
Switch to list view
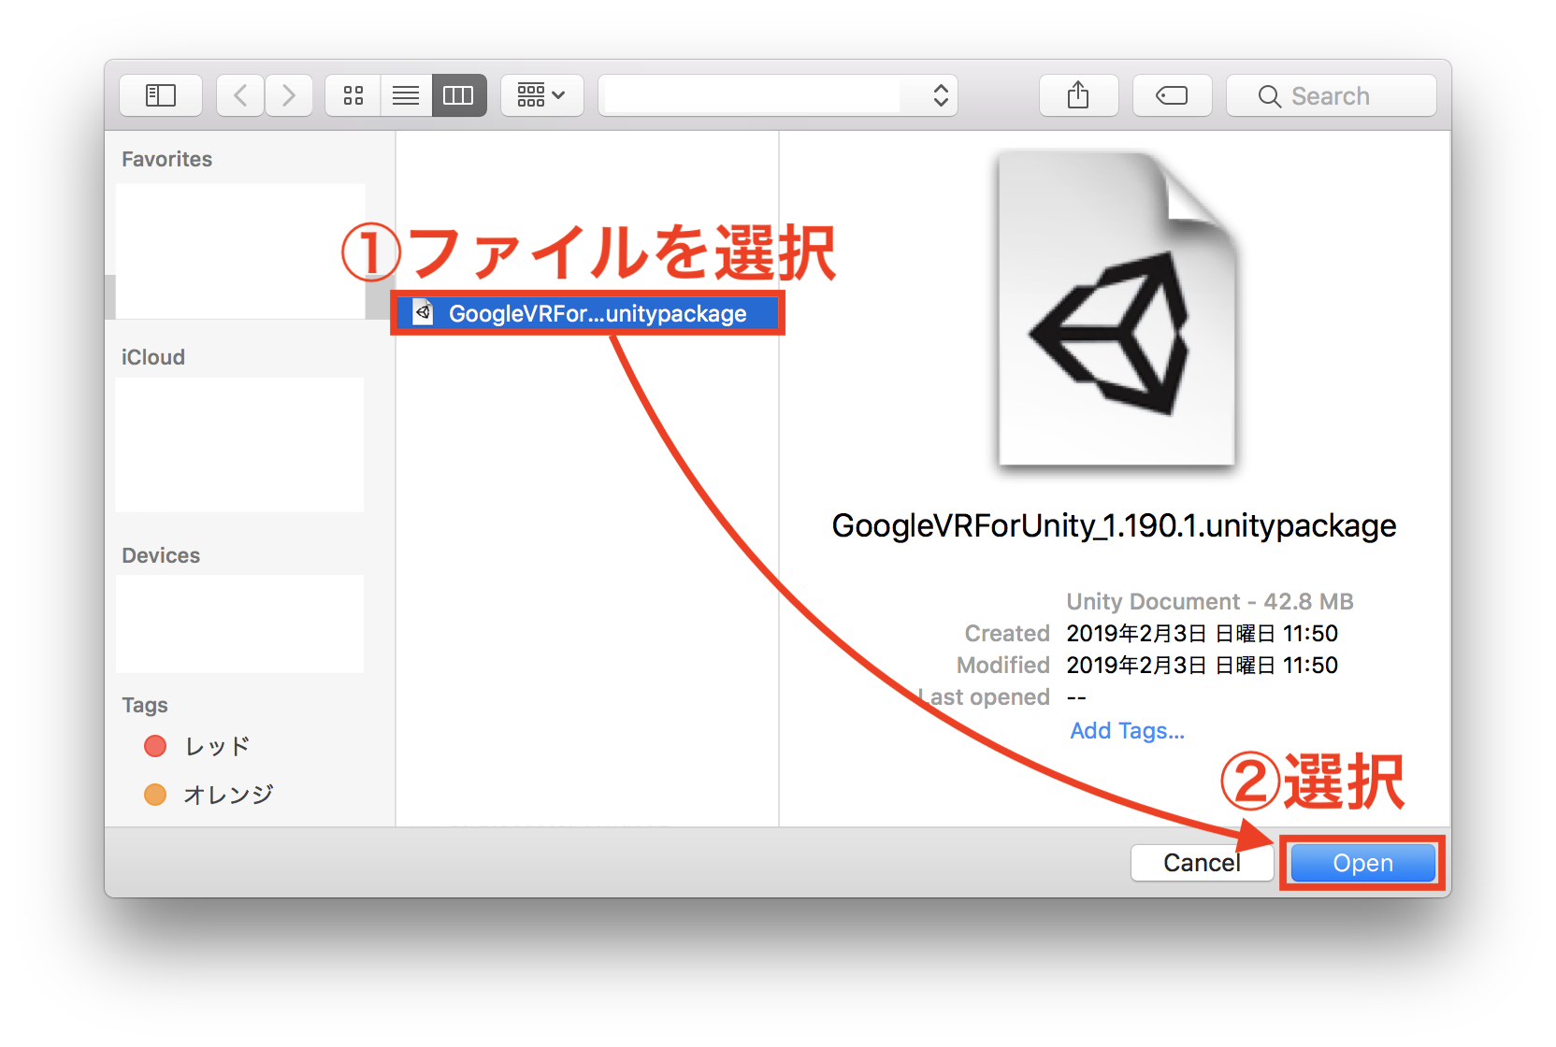(406, 95)
